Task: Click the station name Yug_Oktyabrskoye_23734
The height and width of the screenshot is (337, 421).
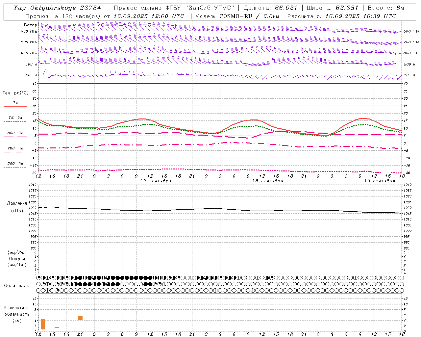Action: click(x=57, y=8)
